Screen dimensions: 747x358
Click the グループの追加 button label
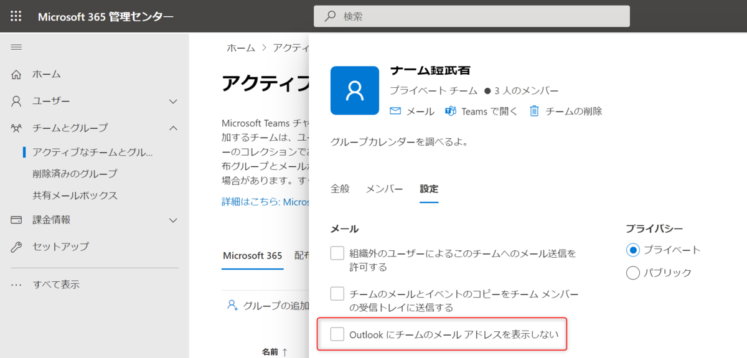[276, 305]
